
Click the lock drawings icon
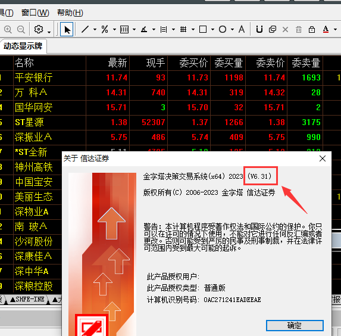(312, 29)
